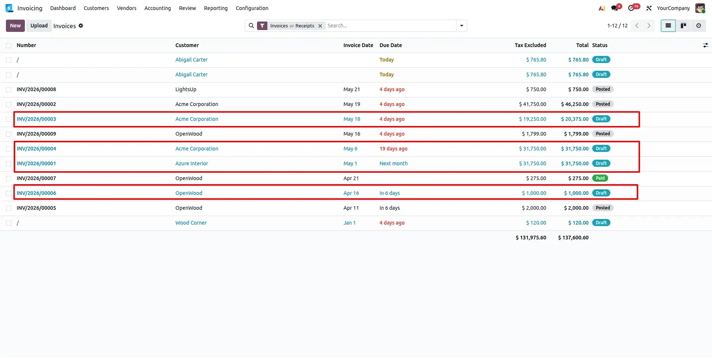
Task: Tick the checkbox for INV/2026/00008
Action: [x=9, y=89]
